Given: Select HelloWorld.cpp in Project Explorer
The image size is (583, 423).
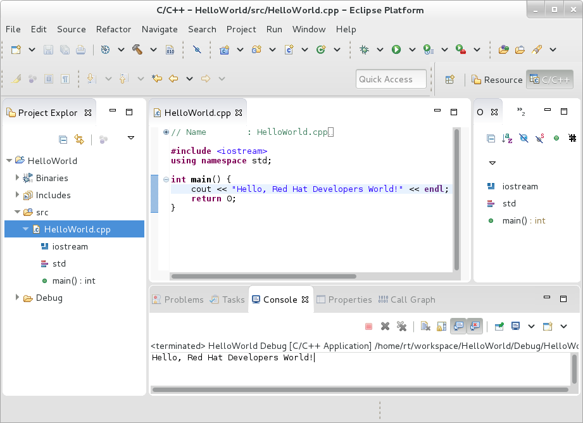Looking at the screenshot, I should pos(74,229).
